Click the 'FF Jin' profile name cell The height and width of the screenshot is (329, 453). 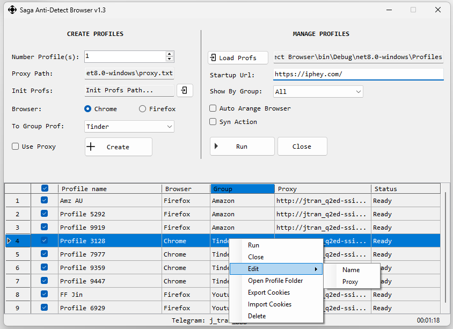click(x=110, y=294)
